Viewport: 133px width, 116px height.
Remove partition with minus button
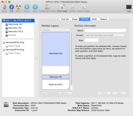coord(47,93)
